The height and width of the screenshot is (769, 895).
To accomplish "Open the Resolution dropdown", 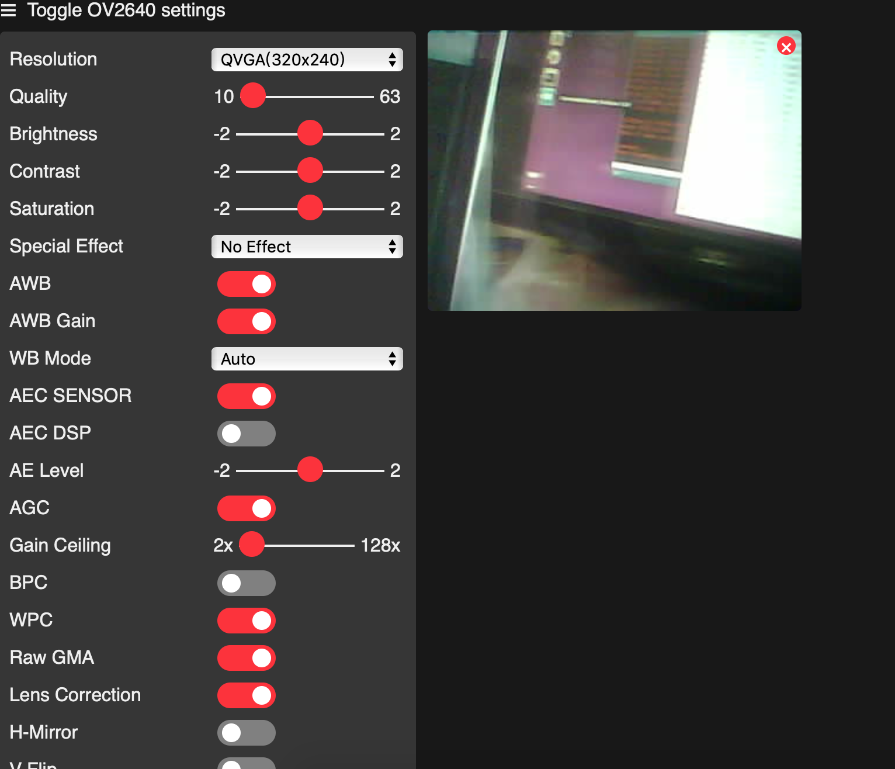I will click(x=307, y=60).
